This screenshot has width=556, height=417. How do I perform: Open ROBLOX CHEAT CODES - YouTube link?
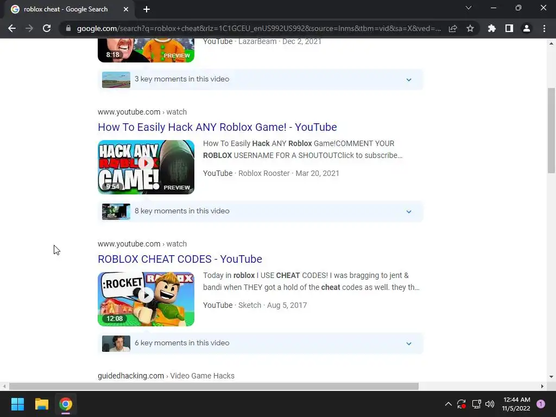coord(180,259)
